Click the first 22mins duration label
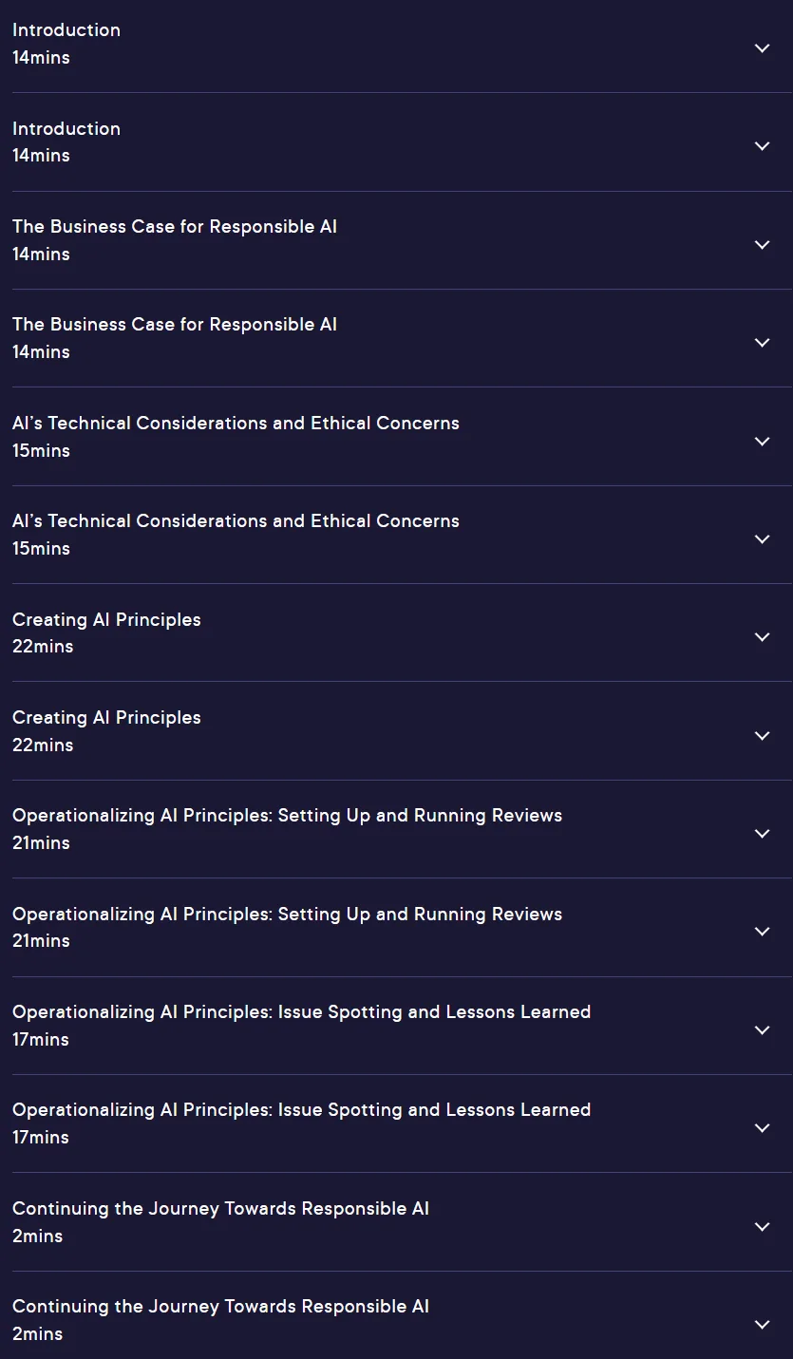Image resolution: width=793 pixels, height=1359 pixels. 43,647
